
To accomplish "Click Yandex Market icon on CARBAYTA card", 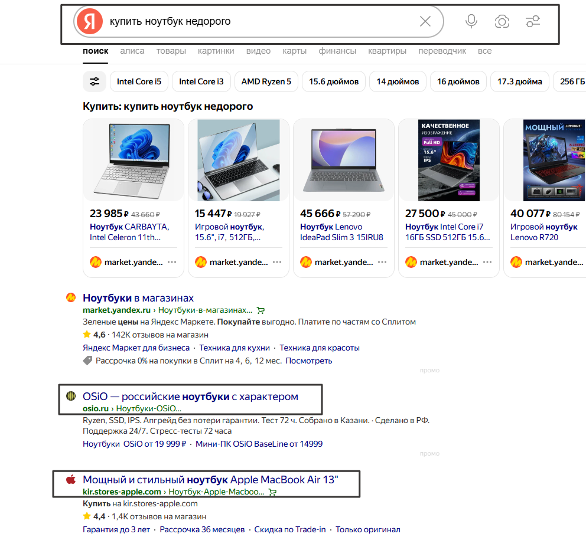I will pyautogui.click(x=96, y=262).
